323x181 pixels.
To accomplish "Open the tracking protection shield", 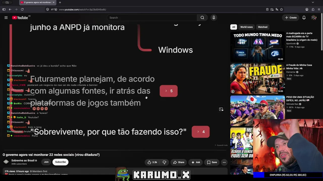I will [x=47, y=10].
